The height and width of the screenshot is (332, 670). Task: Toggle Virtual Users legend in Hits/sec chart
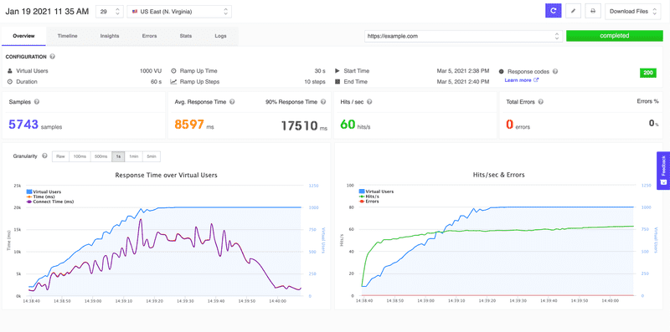tap(376, 192)
